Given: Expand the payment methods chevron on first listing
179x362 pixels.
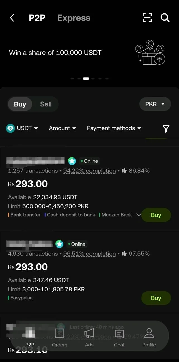Looking at the screenshot, I should point(139,215).
